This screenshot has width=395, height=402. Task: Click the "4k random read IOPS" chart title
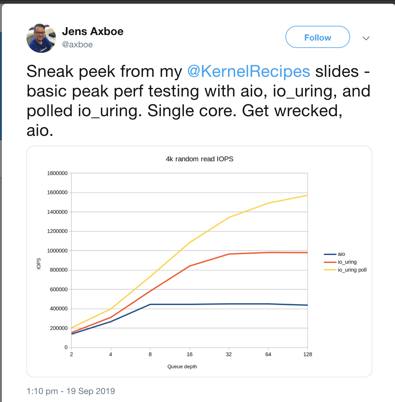point(199,159)
